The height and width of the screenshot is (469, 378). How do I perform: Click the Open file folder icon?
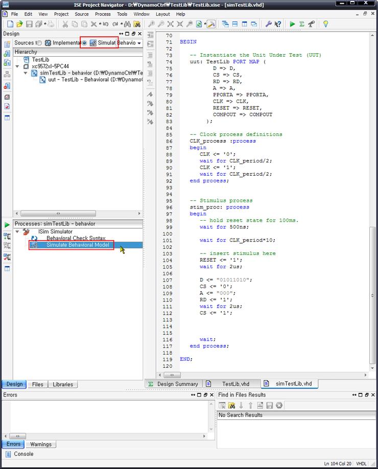coord(19,24)
